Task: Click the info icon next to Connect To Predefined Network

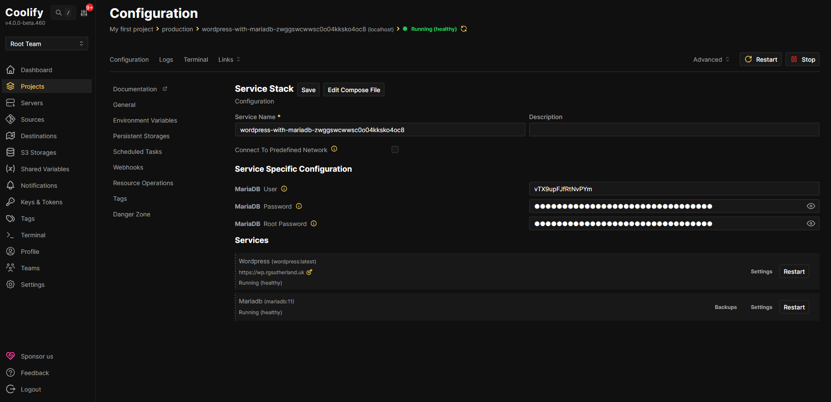Action: (x=334, y=149)
